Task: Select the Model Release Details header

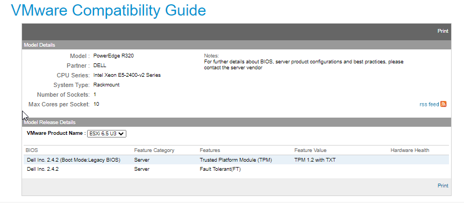Action: 237,122
